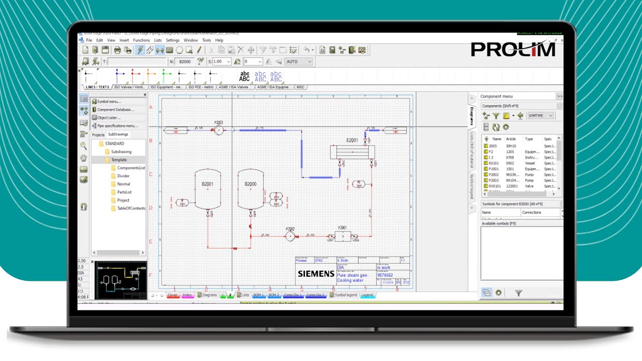Refresh the components list
This screenshot has height=361, width=642.
(496, 127)
